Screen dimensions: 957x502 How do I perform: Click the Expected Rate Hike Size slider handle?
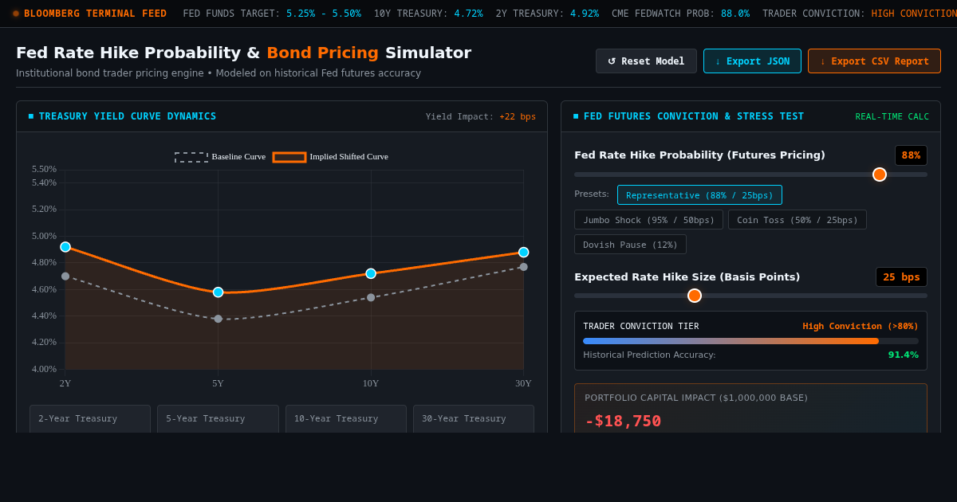(x=695, y=296)
